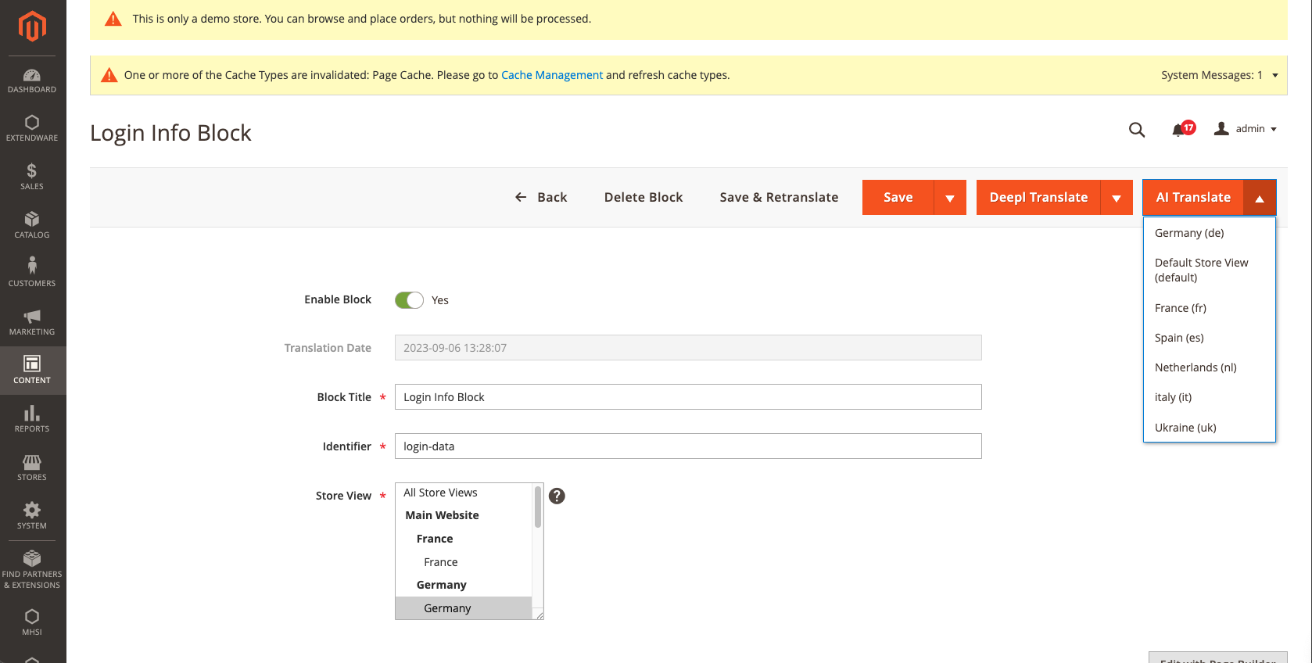
Task: Expand the Deepl Translate dropdown arrow
Action: coord(1117,198)
